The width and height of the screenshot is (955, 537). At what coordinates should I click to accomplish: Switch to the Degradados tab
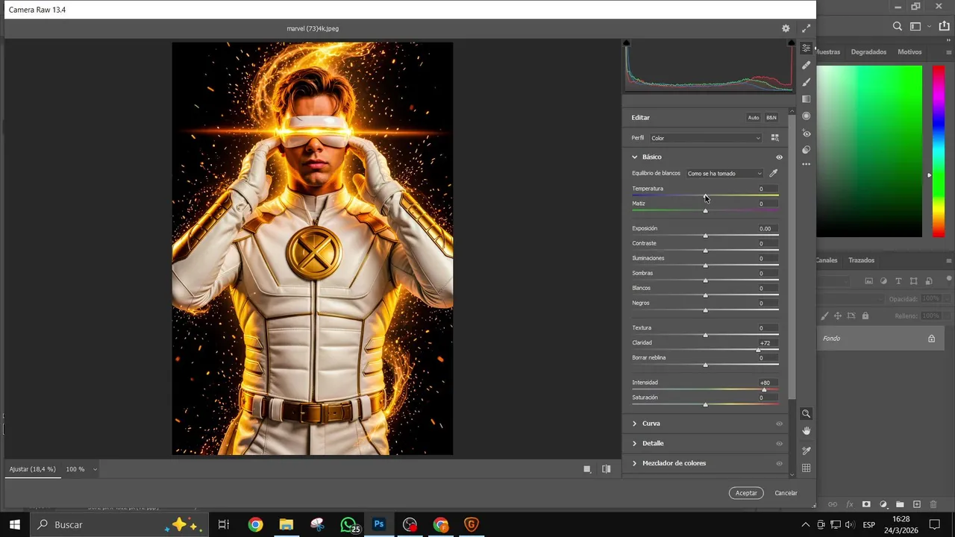(868, 52)
